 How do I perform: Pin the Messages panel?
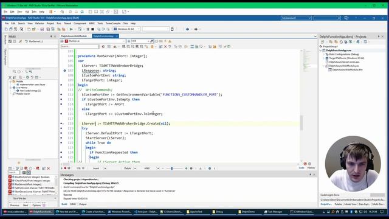point(310,175)
